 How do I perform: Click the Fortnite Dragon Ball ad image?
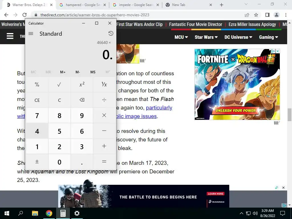point(237,84)
